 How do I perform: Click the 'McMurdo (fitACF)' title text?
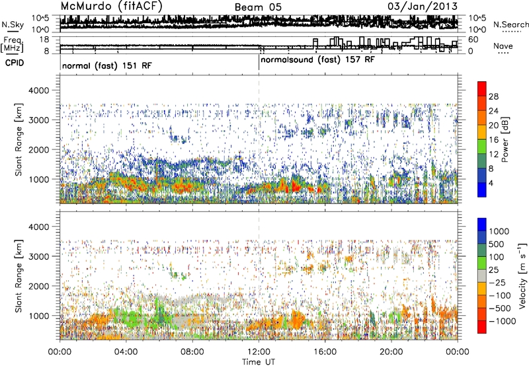pyautogui.click(x=111, y=7)
